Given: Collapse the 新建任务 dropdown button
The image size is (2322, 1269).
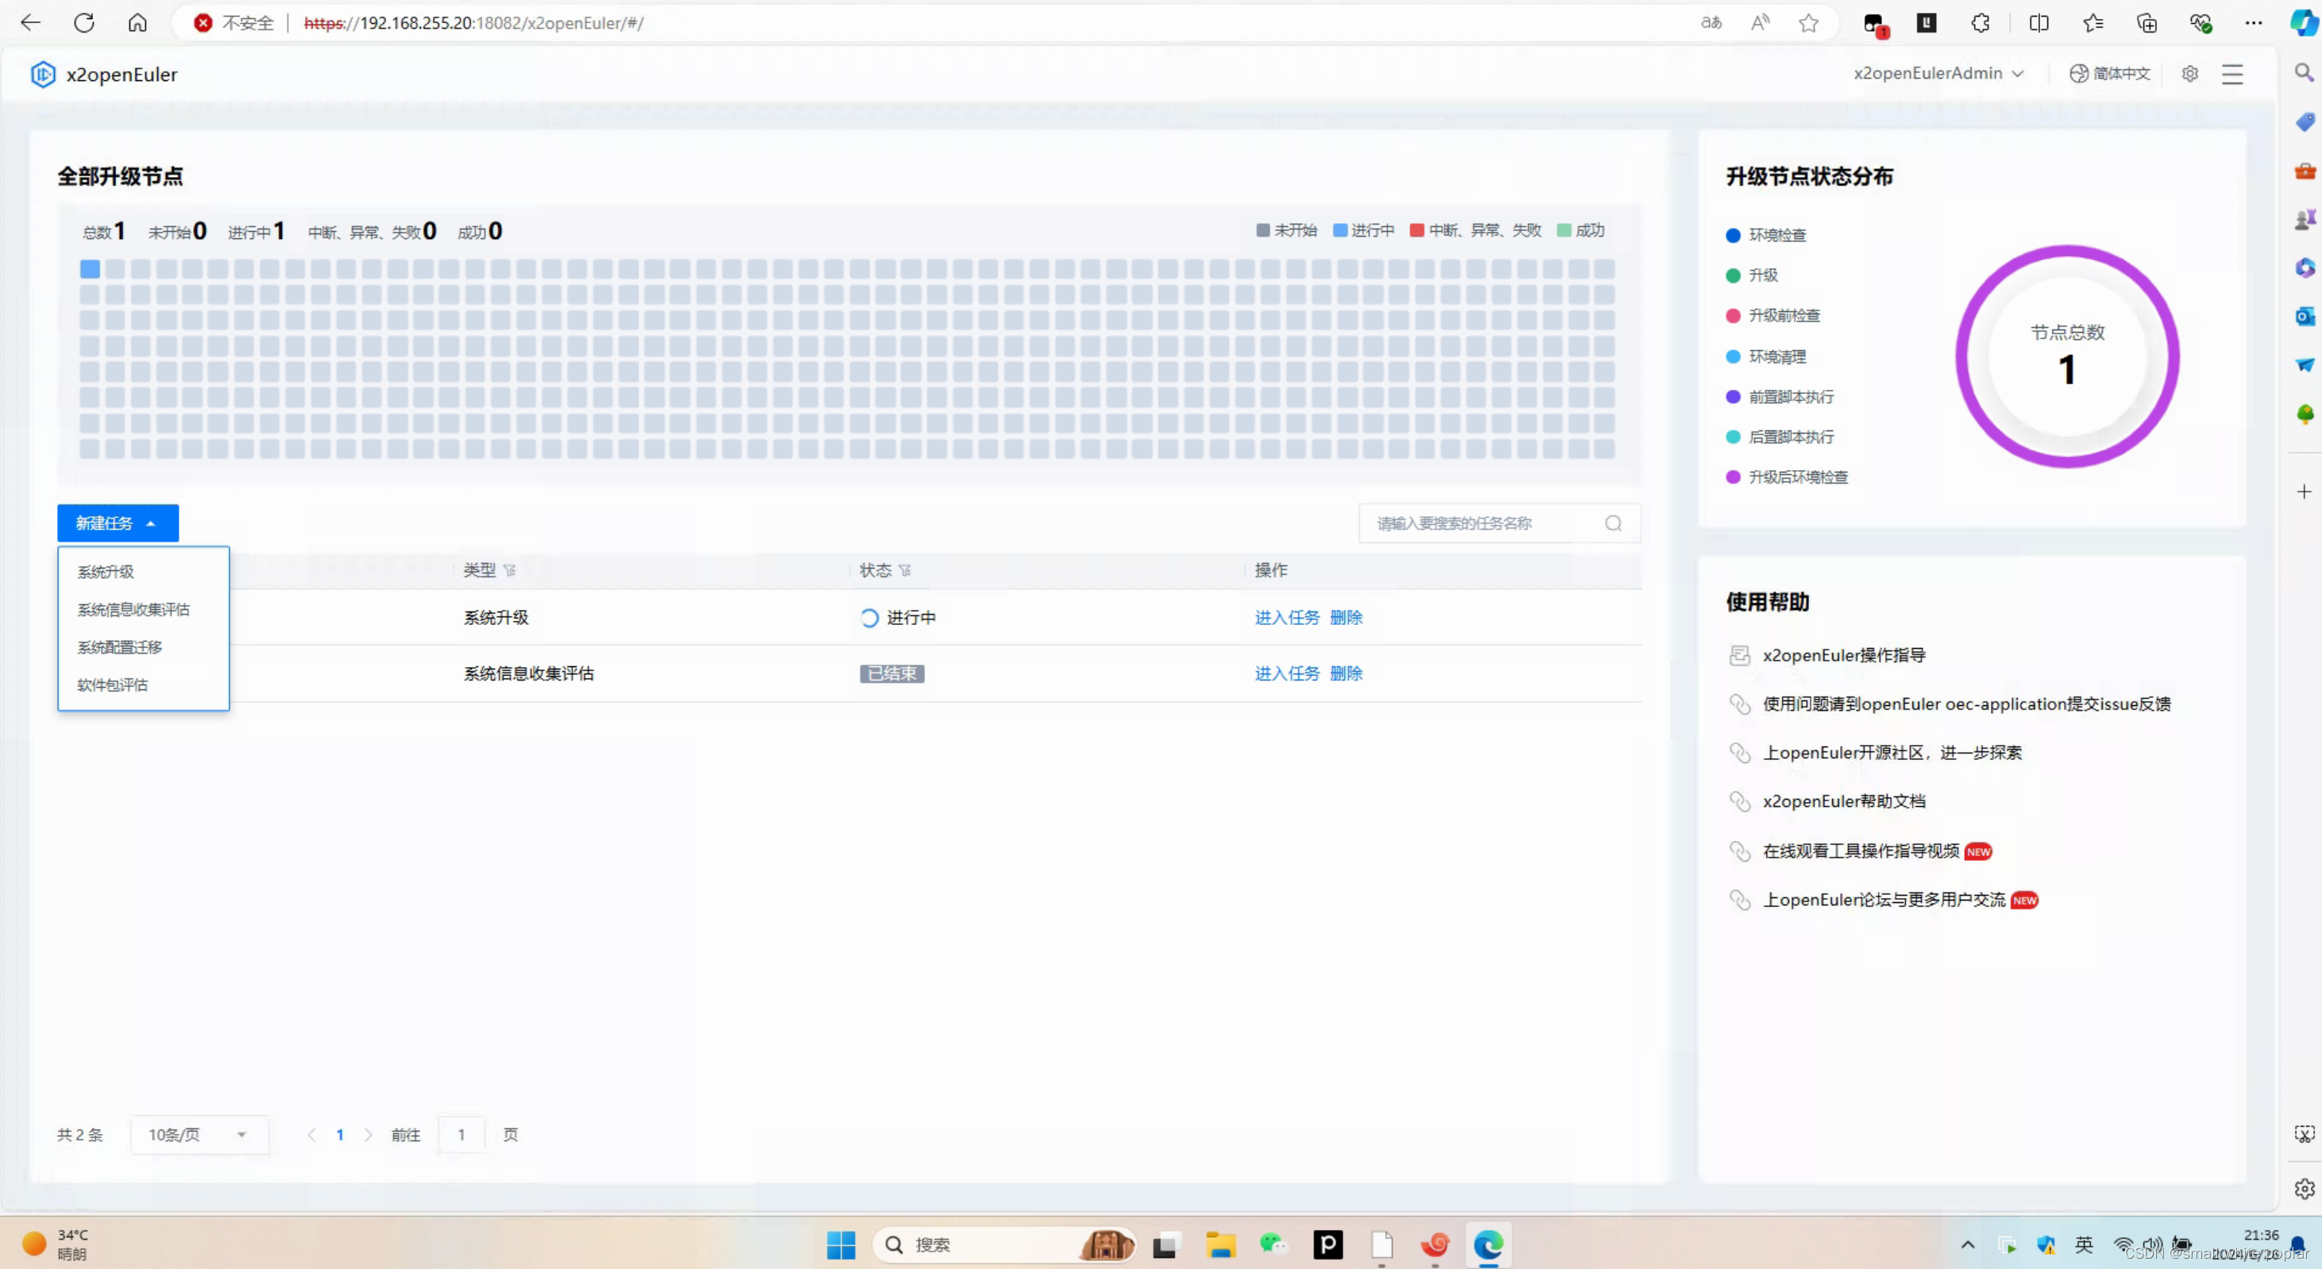Looking at the screenshot, I should 118,523.
